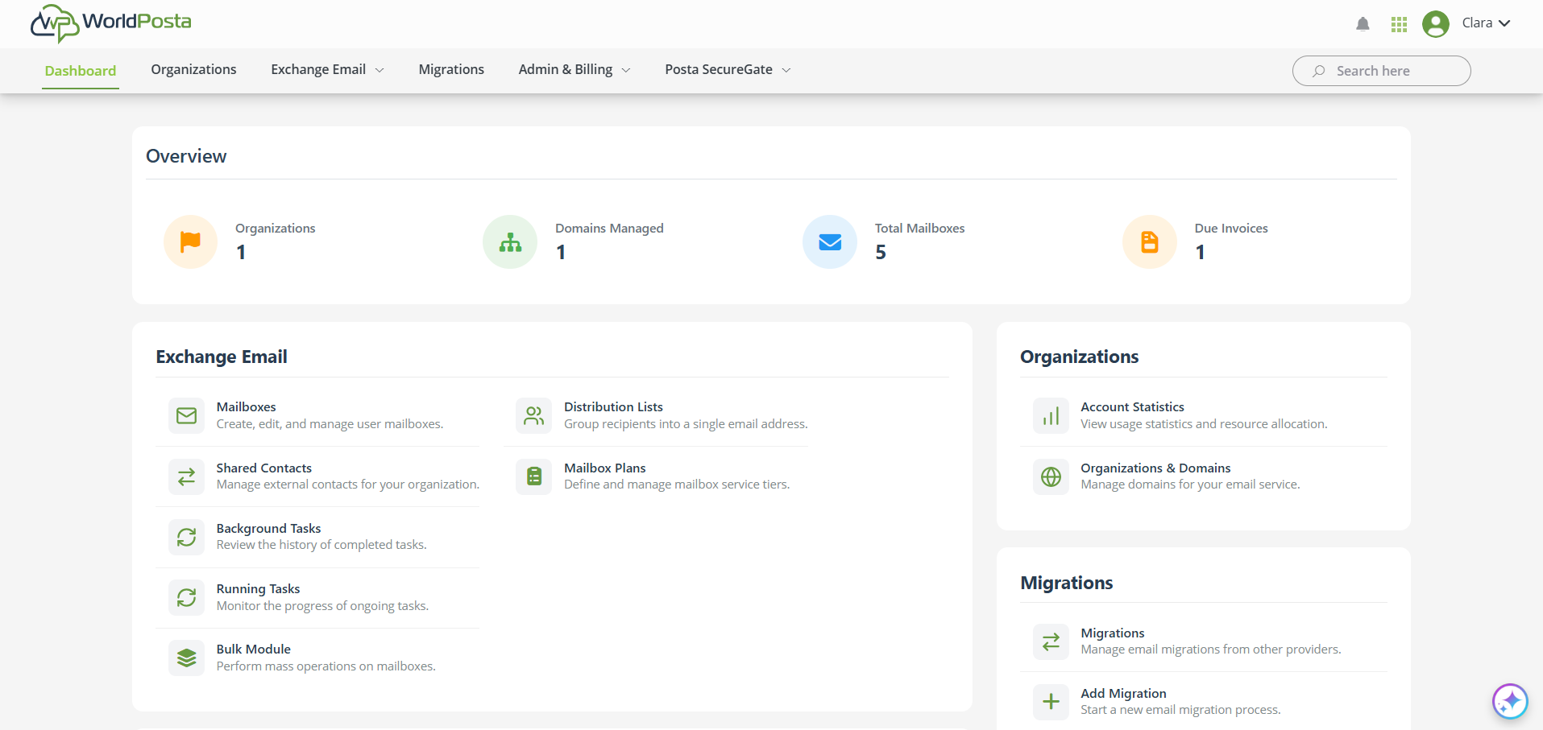
Task: Click the Shared Contacts arrows icon
Action: click(x=186, y=476)
